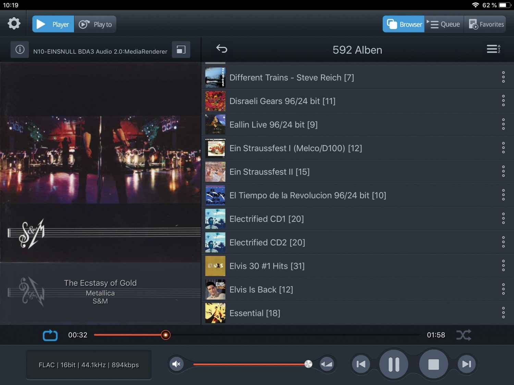Open options menu for Eallin Live
This screenshot has height=385, width=514.
tap(503, 125)
